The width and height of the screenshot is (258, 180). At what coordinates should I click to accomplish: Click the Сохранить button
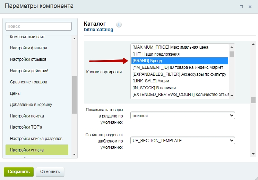pos(19,172)
